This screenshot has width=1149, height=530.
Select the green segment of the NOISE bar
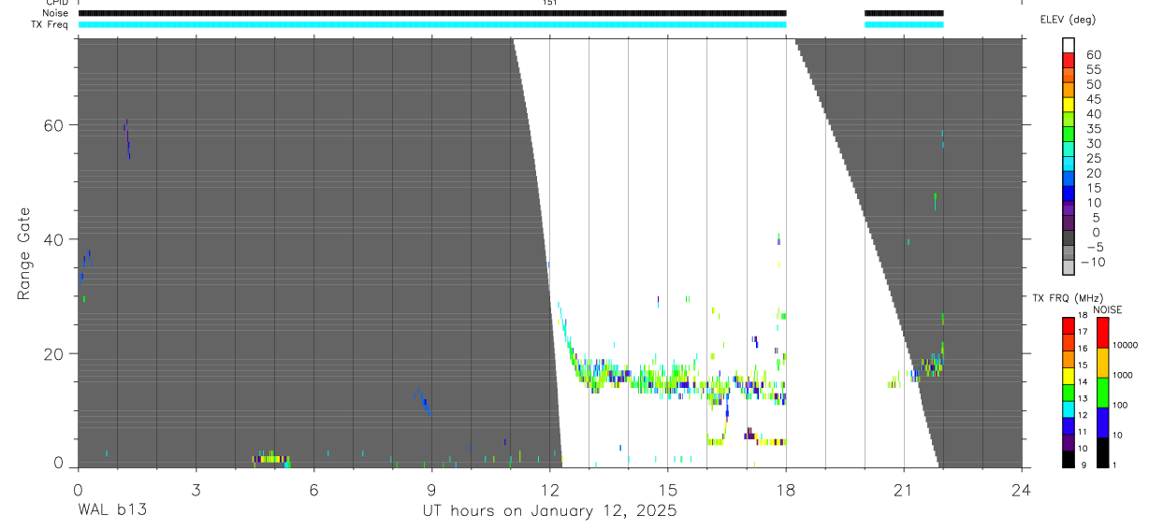[1102, 393]
